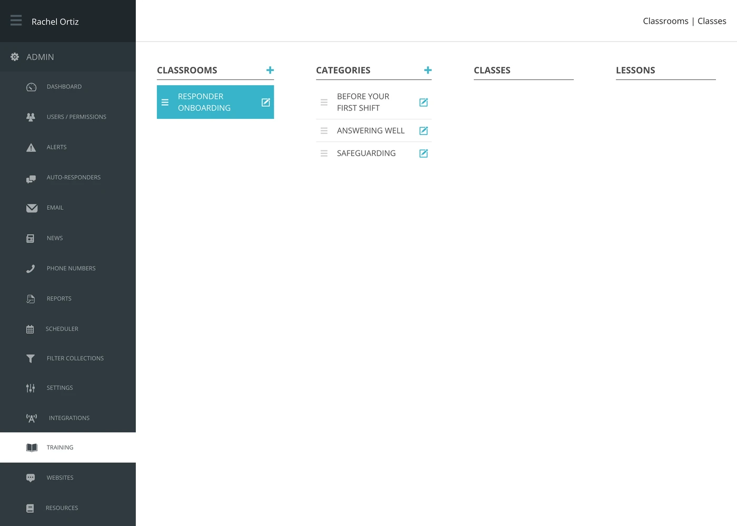737x526 pixels.
Task: Select the Users / Permissions people icon
Action: tap(31, 117)
